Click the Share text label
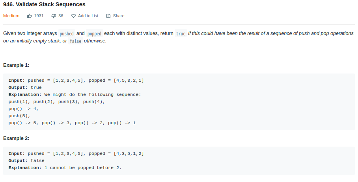The image size is (358, 182). (119, 16)
